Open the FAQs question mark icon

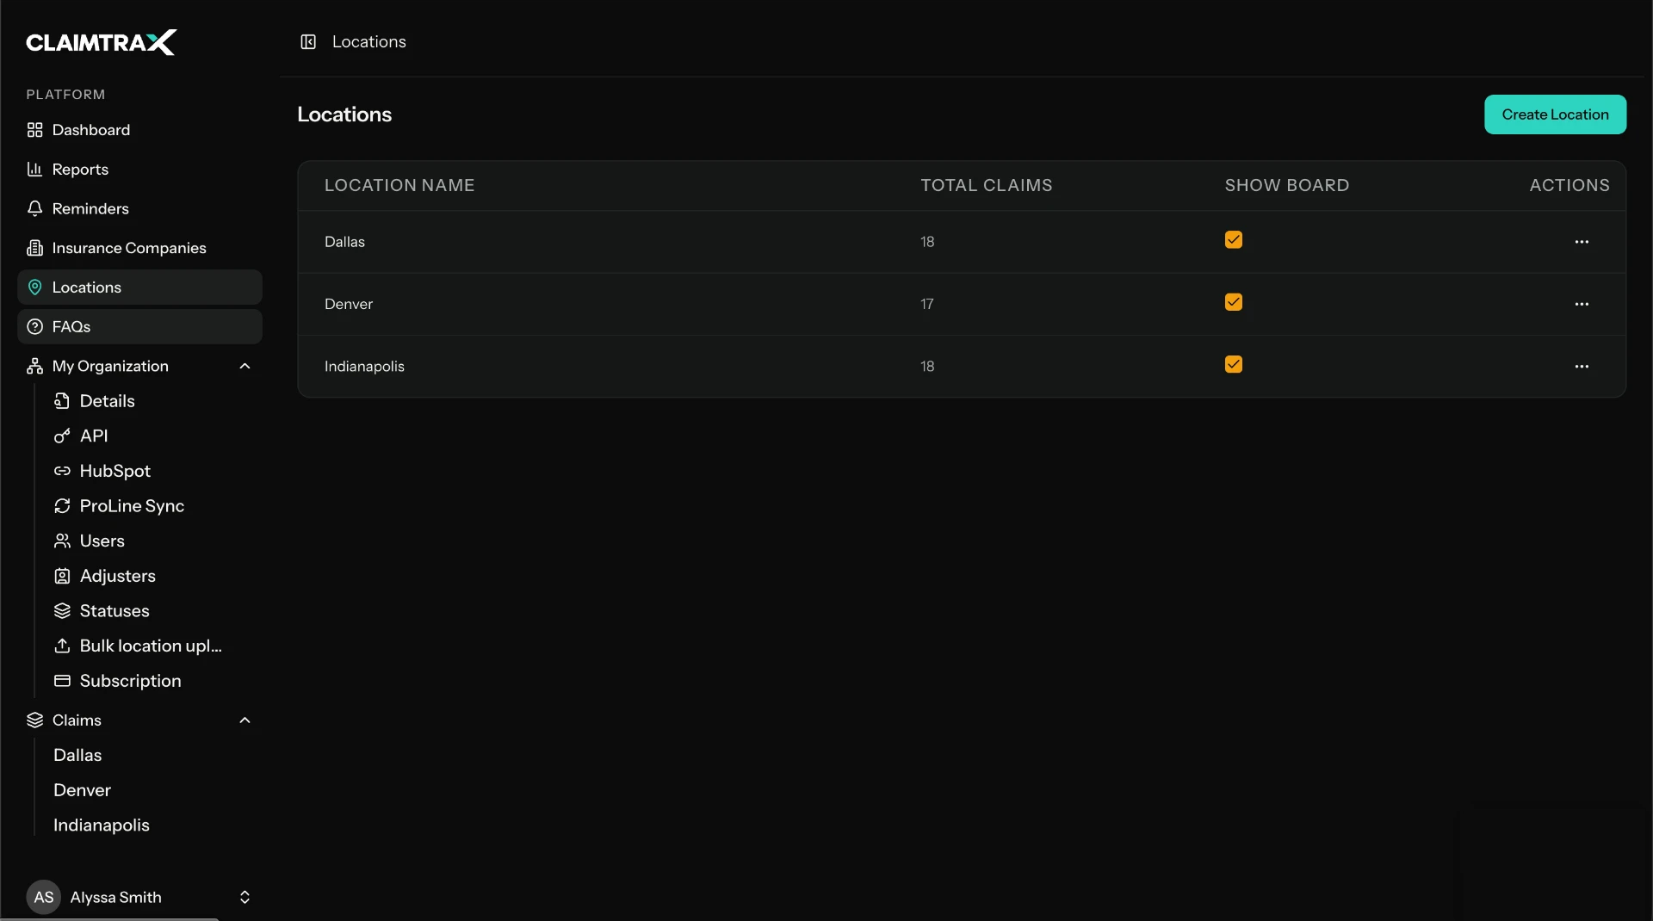(34, 327)
